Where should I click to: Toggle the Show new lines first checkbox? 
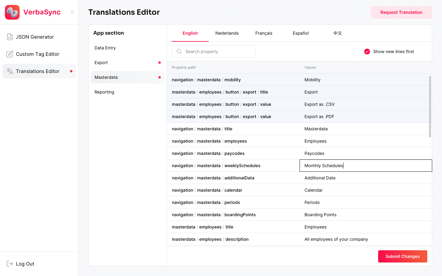point(367,52)
